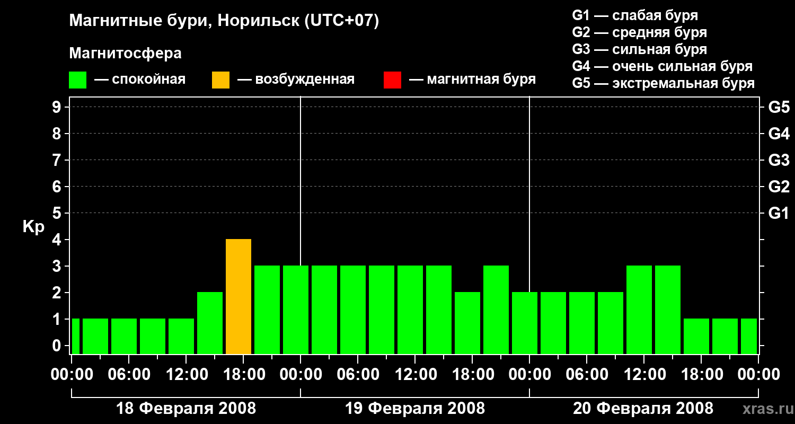Select the orange Kp 4 bar on 18 February

(x=238, y=297)
